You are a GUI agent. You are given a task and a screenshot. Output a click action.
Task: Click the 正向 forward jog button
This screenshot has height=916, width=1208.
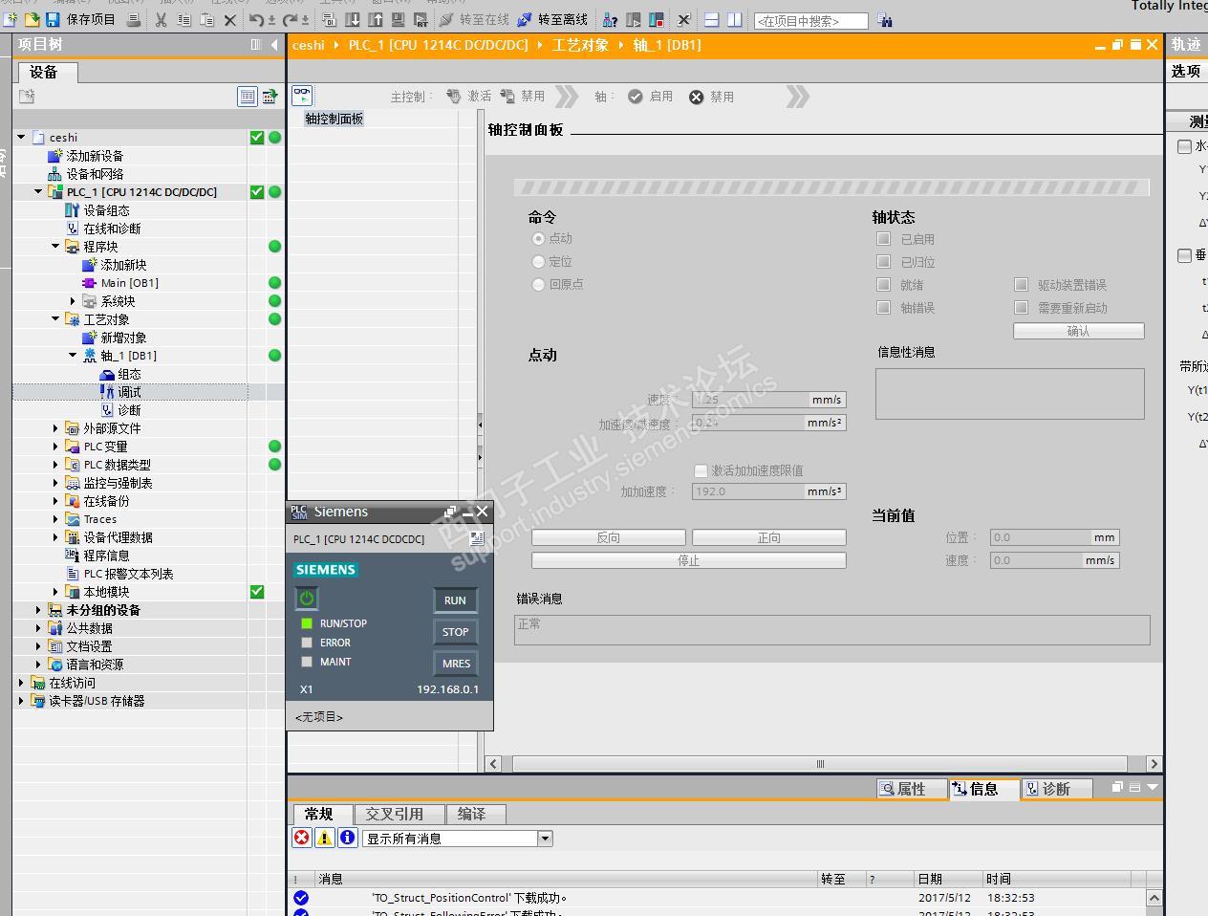(x=769, y=537)
